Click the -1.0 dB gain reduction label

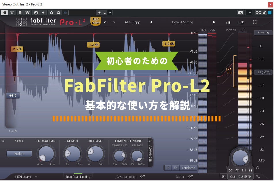coord(169,44)
